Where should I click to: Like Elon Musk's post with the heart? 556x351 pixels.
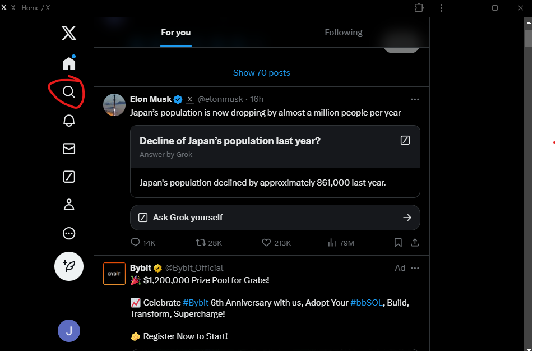[266, 243]
